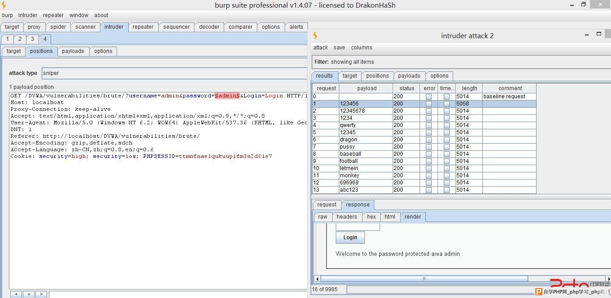This screenshot has height=298, width=611.
Task: Toggle timeout checkbox for payload abc123
Action: tap(446, 190)
